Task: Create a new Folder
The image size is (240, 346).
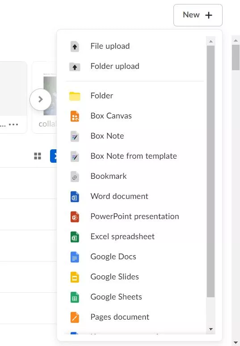Action: pos(135,96)
